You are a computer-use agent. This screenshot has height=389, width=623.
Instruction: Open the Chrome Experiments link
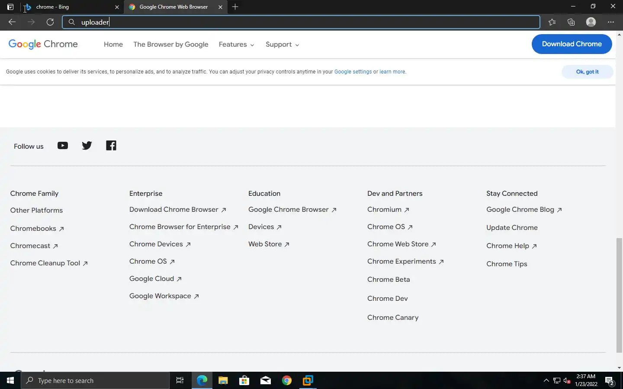[406, 261]
